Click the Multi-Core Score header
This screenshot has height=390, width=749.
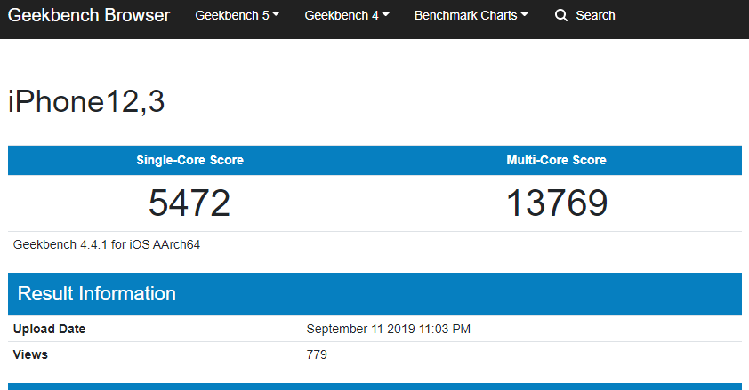pyautogui.click(x=557, y=160)
